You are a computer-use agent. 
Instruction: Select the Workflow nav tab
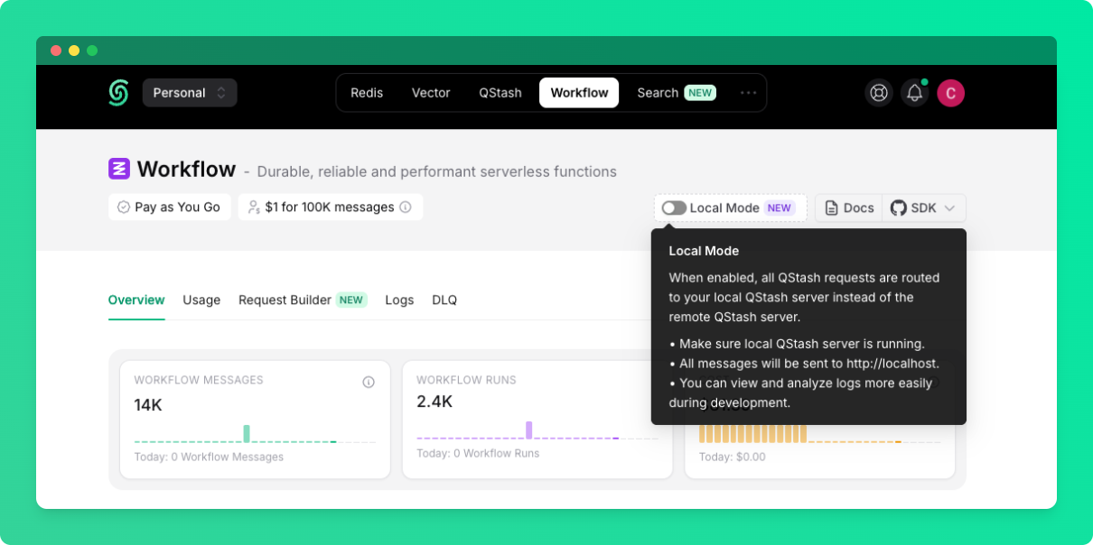pyautogui.click(x=579, y=93)
